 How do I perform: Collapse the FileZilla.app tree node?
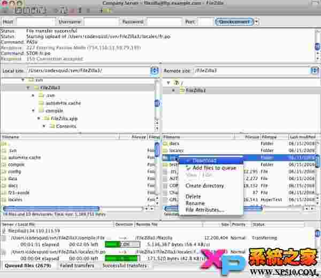(x=39, y=118)
